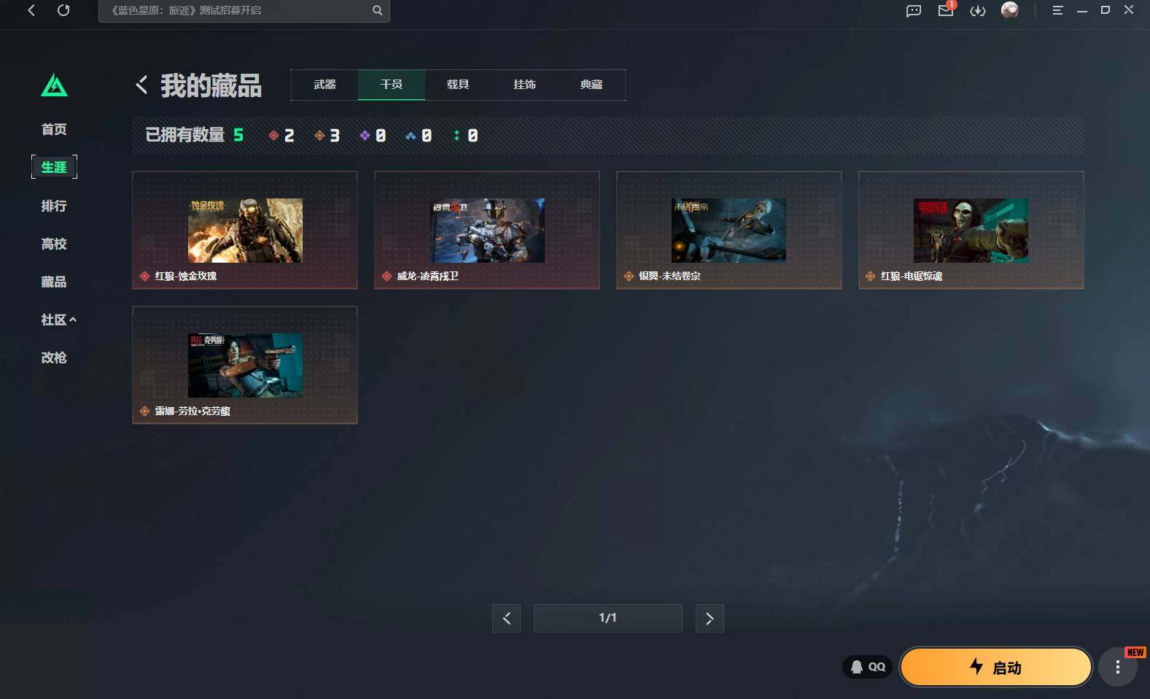Click the user avatar icon

1010,10
